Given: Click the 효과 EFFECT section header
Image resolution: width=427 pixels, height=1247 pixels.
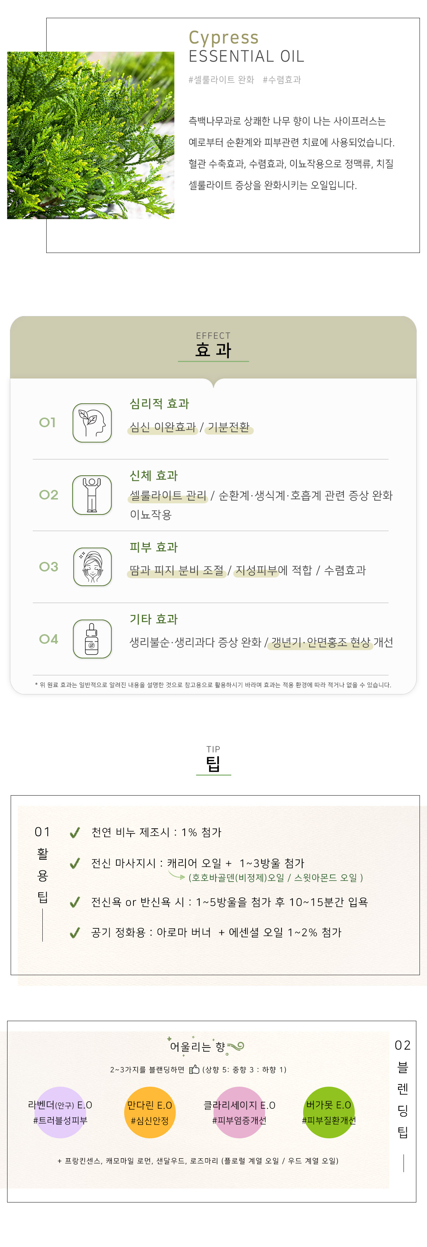Looking at the screenshot, I should [213, 346].
